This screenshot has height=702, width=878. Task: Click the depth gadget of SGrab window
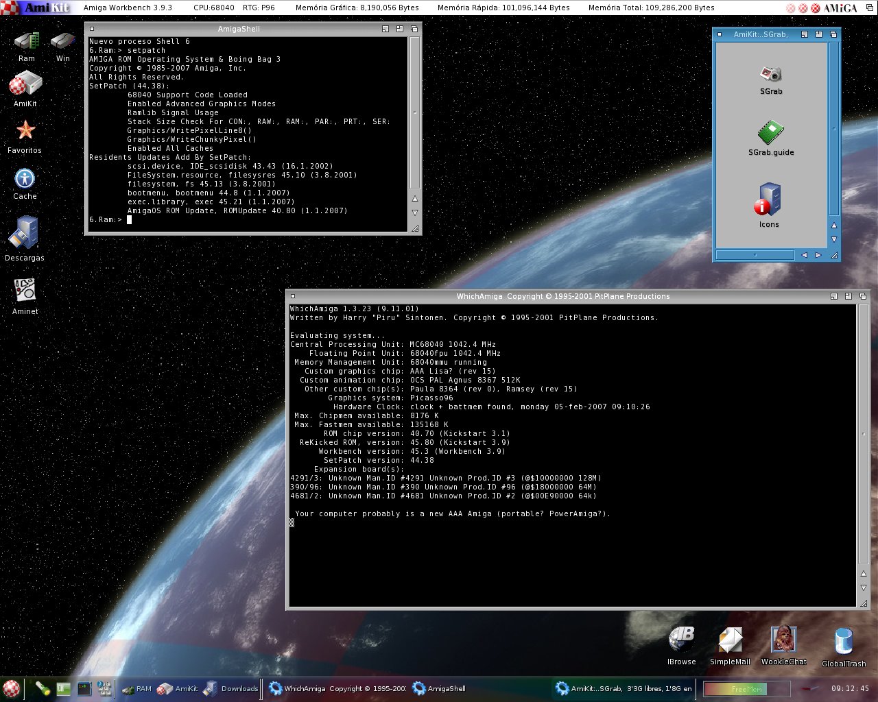point(833,34)
